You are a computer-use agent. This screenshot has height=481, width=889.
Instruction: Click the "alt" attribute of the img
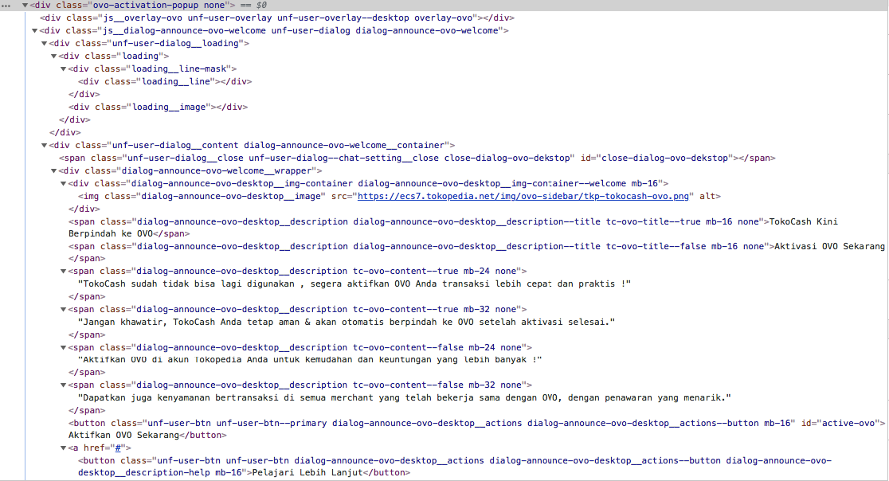707,196
